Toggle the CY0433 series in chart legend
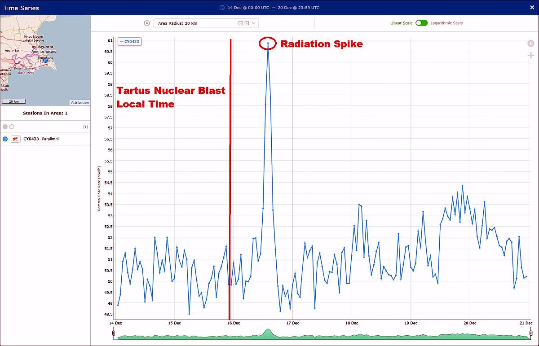The image size is (539, 346). (x=130, y=41)
